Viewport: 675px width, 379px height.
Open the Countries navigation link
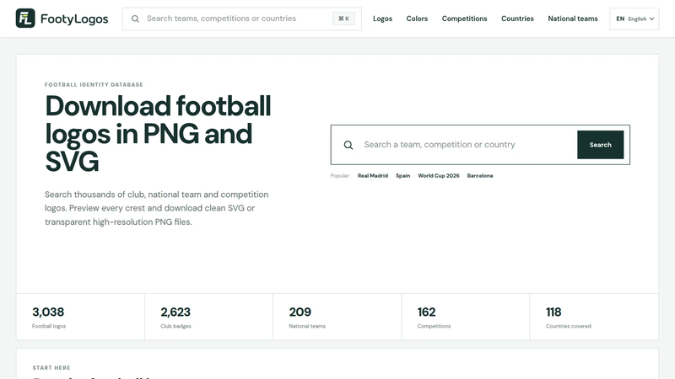(x=517, y=19)
